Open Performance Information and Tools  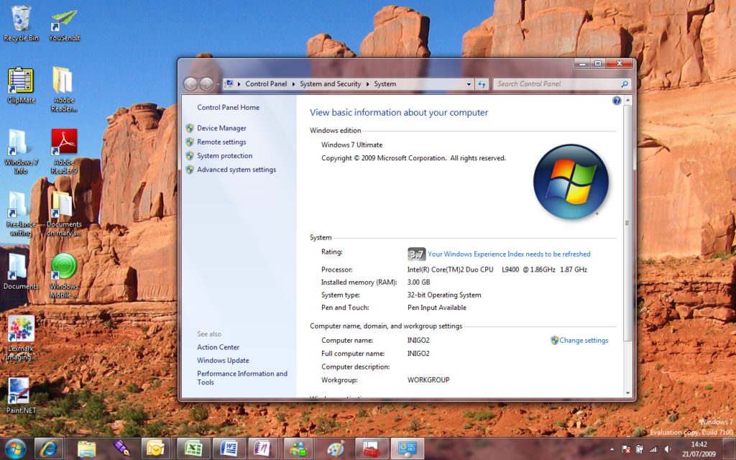(242, 378)
